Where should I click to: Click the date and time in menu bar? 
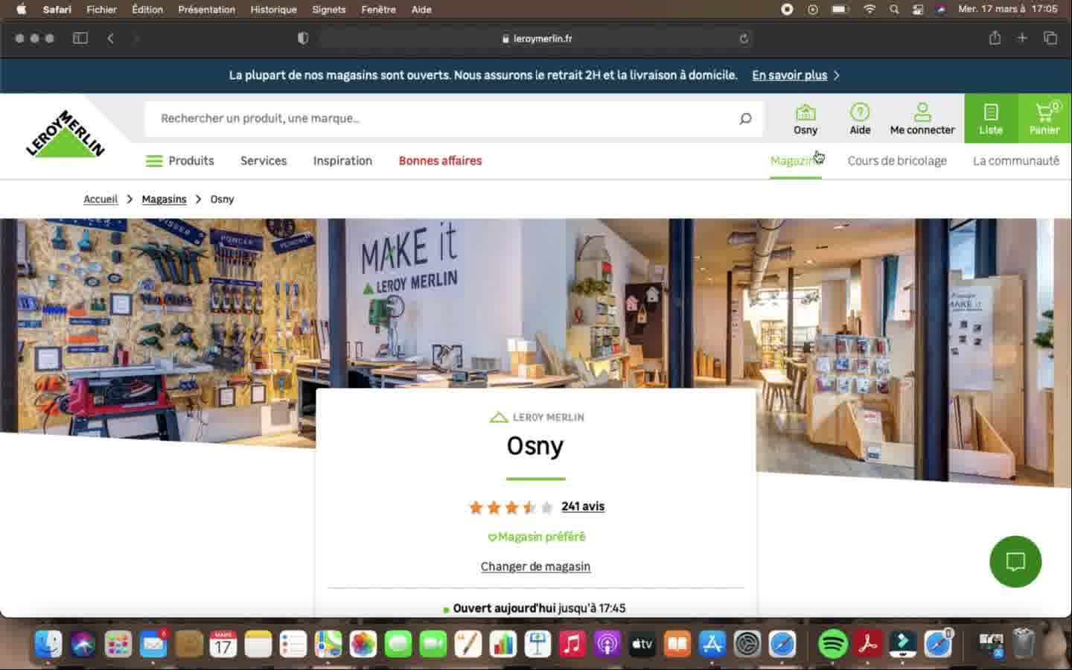tap(1008, 9)
